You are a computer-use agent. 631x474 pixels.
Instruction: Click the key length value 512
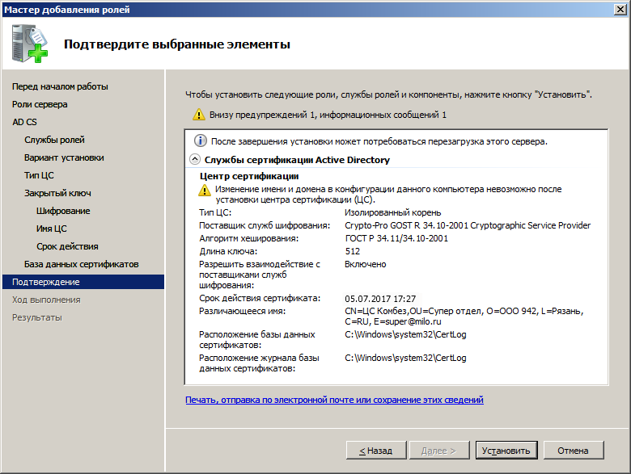tap(353, 251)
